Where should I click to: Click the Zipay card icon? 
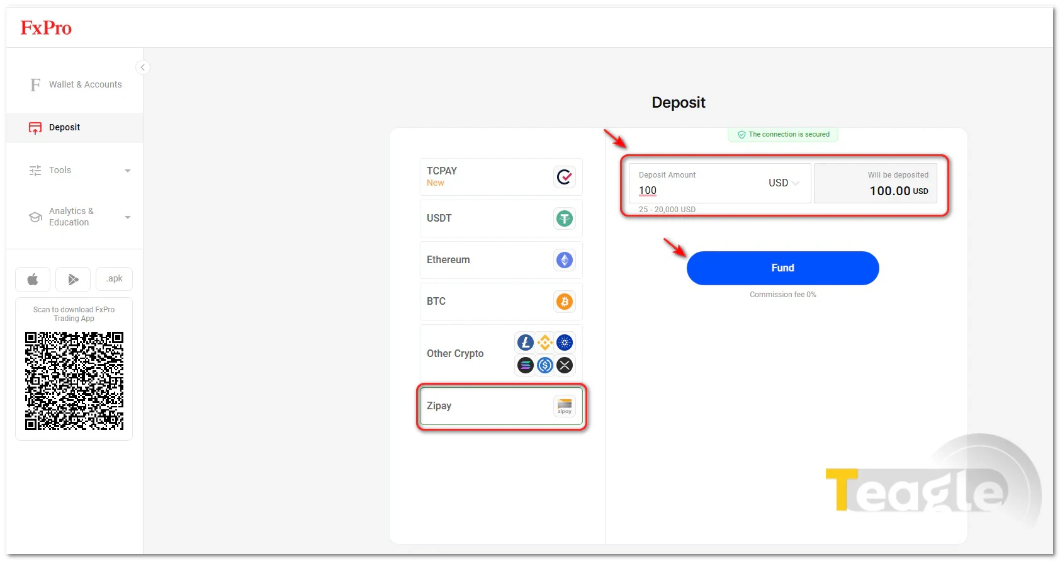(x=565, y=406)
